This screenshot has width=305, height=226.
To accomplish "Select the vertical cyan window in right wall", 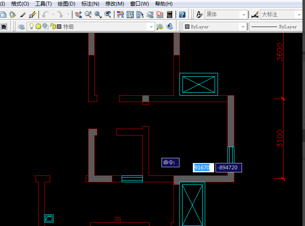I will (231, 155).
